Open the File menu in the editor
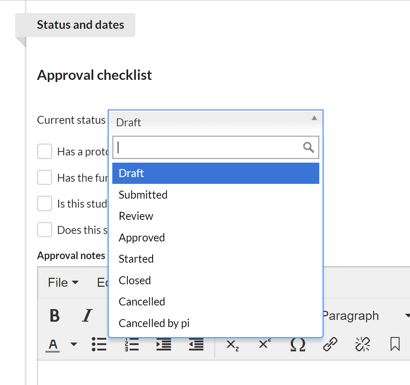 point(63,283)
